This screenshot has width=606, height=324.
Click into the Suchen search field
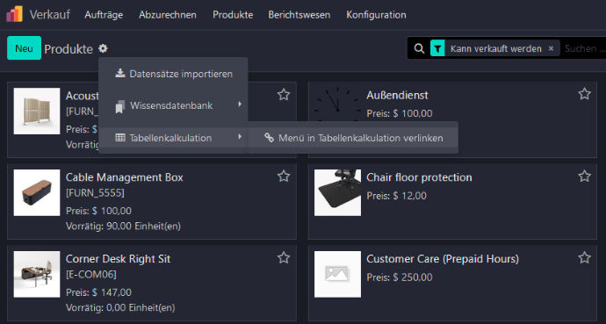(x=583, y=48)
